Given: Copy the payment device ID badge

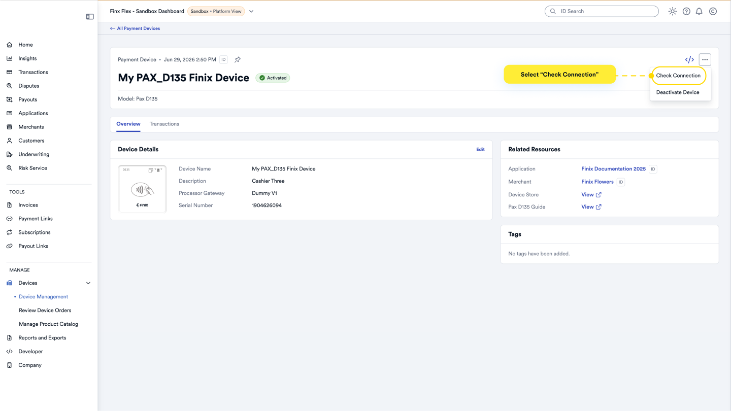Looking at the screenshot, I should (223, 59).
